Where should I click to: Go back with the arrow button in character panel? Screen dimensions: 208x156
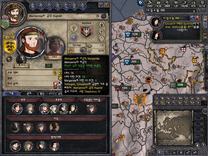(101, 5)
